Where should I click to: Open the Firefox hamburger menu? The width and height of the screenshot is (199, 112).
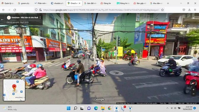point(195,10)
